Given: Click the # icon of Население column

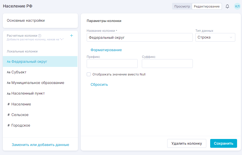Looking at the screenshot, I should point(9,104).
